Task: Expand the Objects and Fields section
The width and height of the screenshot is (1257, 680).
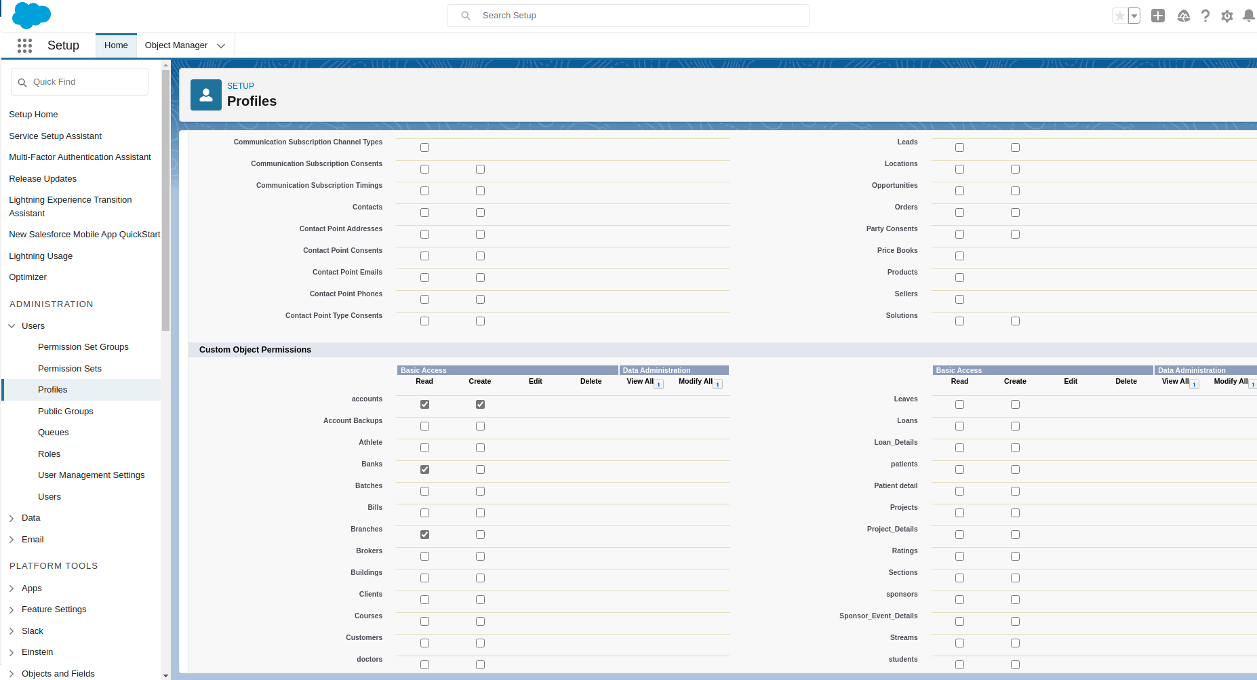Action: pos(12,674)
